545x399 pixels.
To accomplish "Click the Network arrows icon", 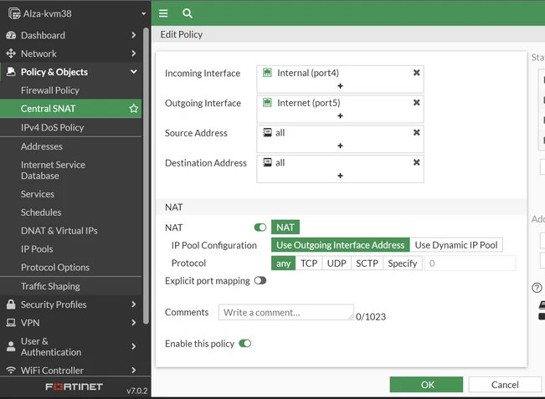I will point(11,54).
